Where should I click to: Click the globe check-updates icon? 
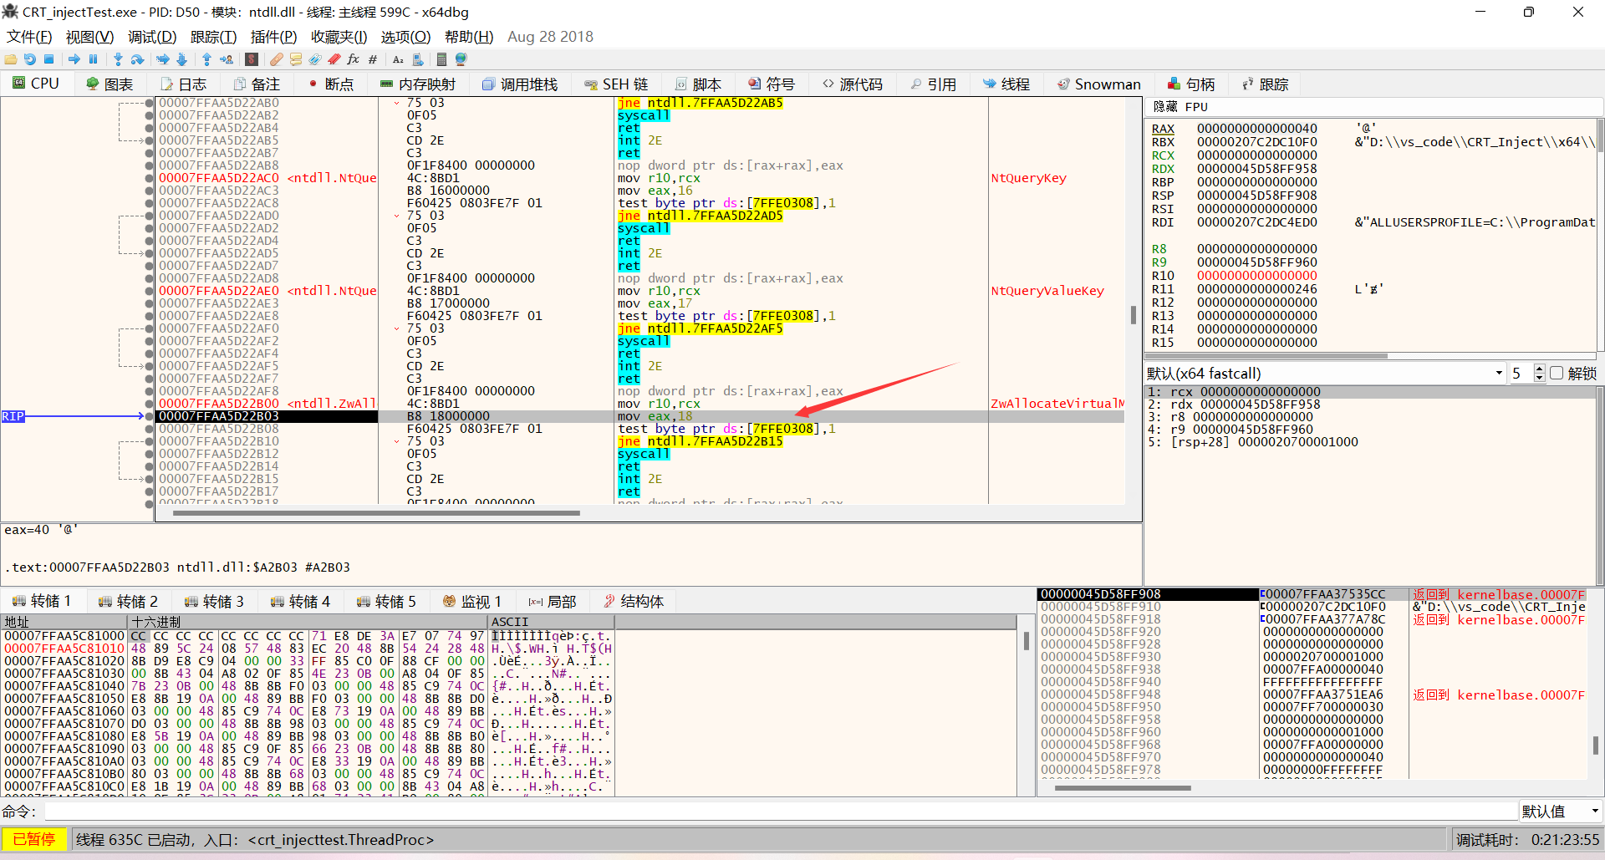click(x=461, y=59)
